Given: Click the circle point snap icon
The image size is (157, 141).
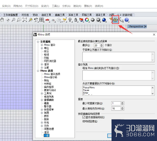Looking at the screenshot, I should pos(59,20).
